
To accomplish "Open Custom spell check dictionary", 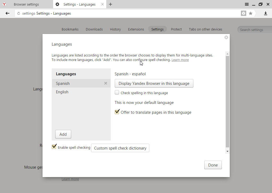I will 120,148.
